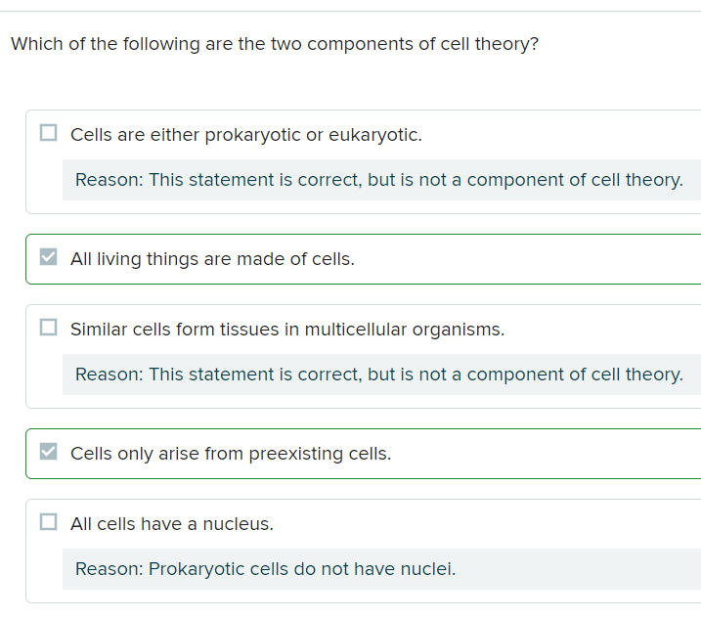Click the question text about cell theory components
Screen dimensions: 701x618
coord(275,45)
